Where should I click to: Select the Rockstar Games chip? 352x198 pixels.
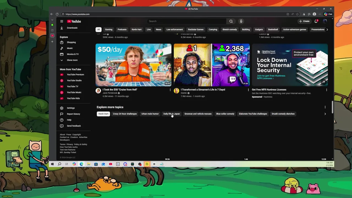[x=196, y=29]
